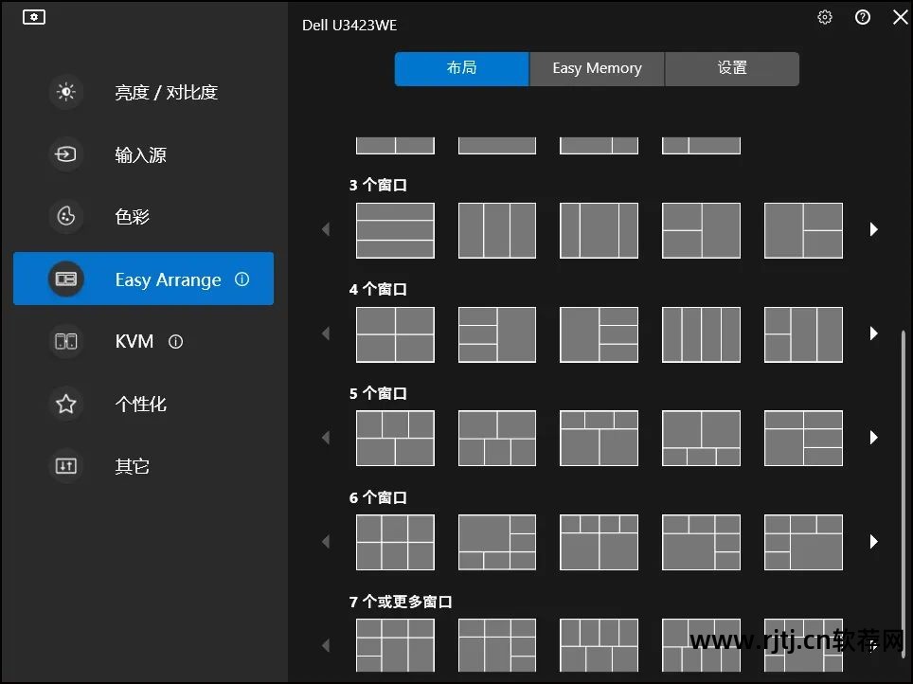This screenshot has height=684, width=913.
Task: Open the 设置 tab
Action: tap(732, 68)
